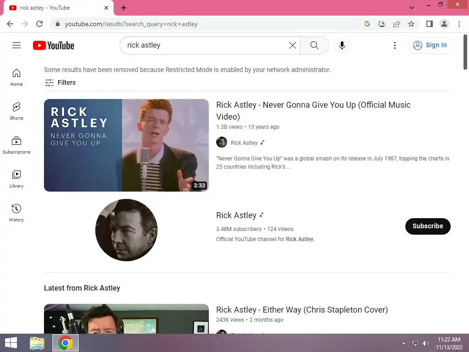Click the share this page icon

pos(397,24)
